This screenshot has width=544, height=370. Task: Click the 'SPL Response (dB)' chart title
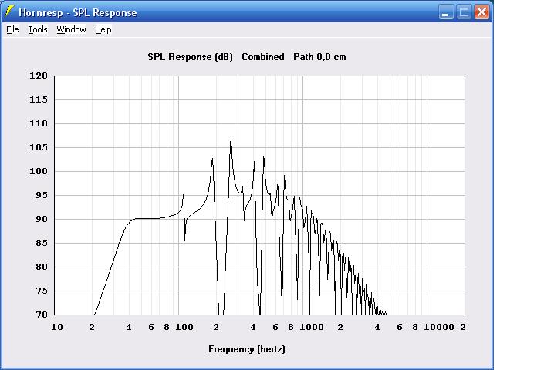[x=190, y=57]
